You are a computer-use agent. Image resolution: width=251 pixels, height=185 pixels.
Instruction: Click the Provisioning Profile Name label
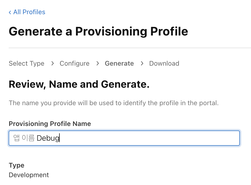[50, 124]
